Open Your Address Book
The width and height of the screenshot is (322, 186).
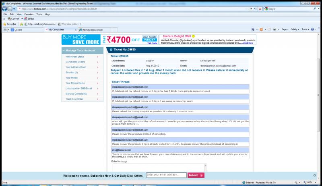click(x=76, y=67)
